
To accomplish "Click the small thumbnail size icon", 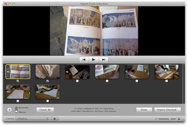I will point(156,119).
